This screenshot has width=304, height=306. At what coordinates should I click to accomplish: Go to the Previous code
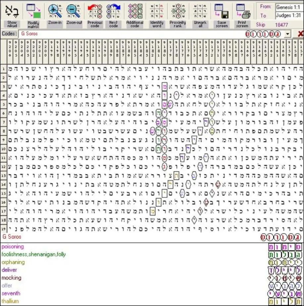point(95,11)
